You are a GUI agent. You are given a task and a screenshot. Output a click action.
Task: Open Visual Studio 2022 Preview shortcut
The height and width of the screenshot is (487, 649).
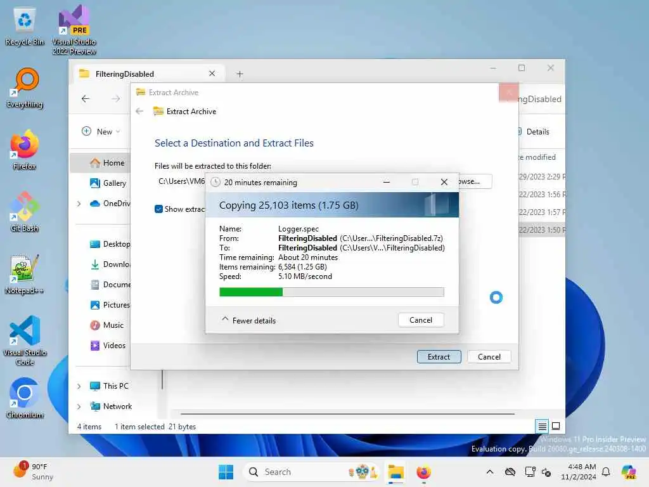point(74,30)
